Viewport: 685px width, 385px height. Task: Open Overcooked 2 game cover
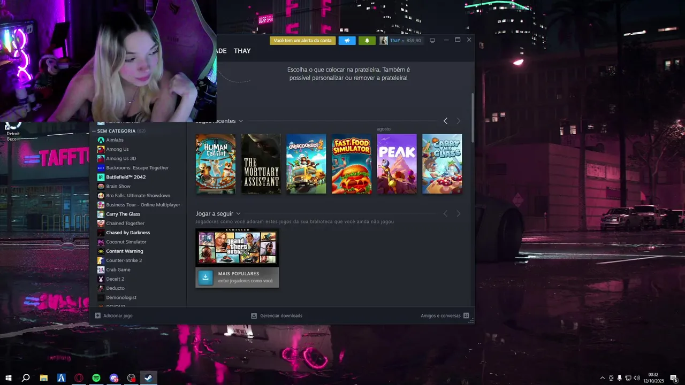click(306, 164)
